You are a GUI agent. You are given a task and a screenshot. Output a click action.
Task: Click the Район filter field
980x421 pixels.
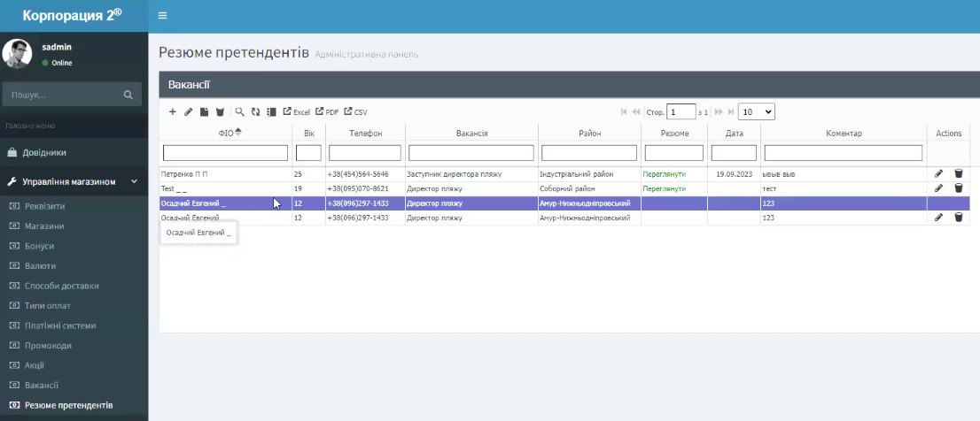click(588, 153)
